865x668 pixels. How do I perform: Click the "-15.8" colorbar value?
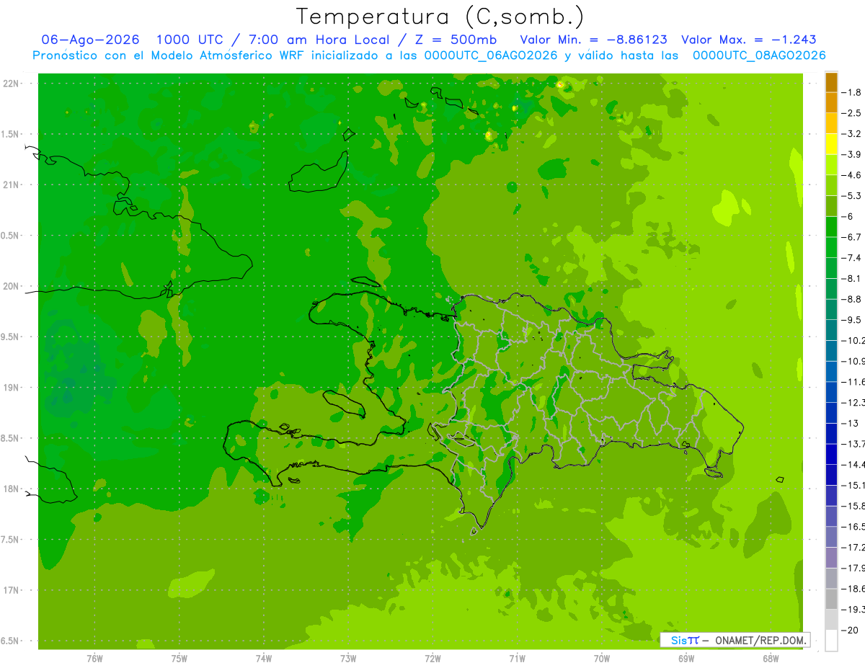click(x=853, y=506)
